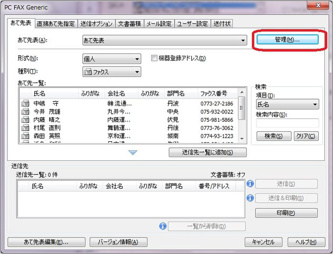
Task: Toggle 機器登録アドレス checkbox
Action: point(154,58)
